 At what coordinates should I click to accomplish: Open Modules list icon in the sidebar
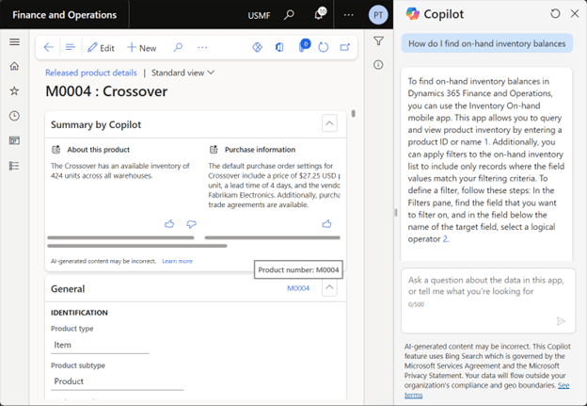pos(14,166)
